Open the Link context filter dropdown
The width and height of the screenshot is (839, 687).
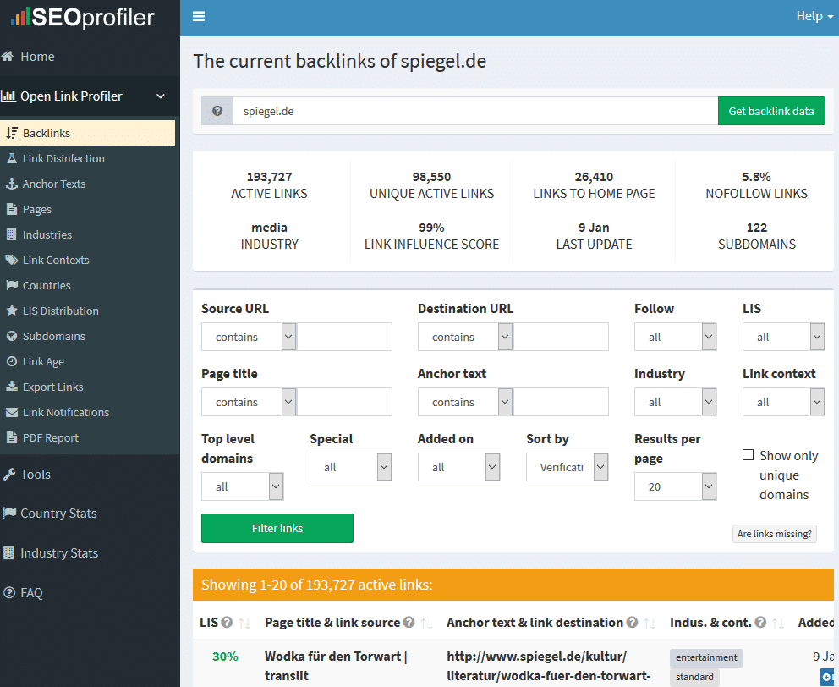783,402
